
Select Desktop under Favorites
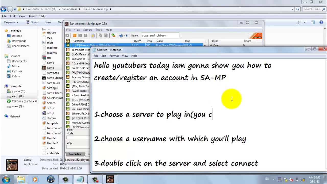[x=17, y=36]
